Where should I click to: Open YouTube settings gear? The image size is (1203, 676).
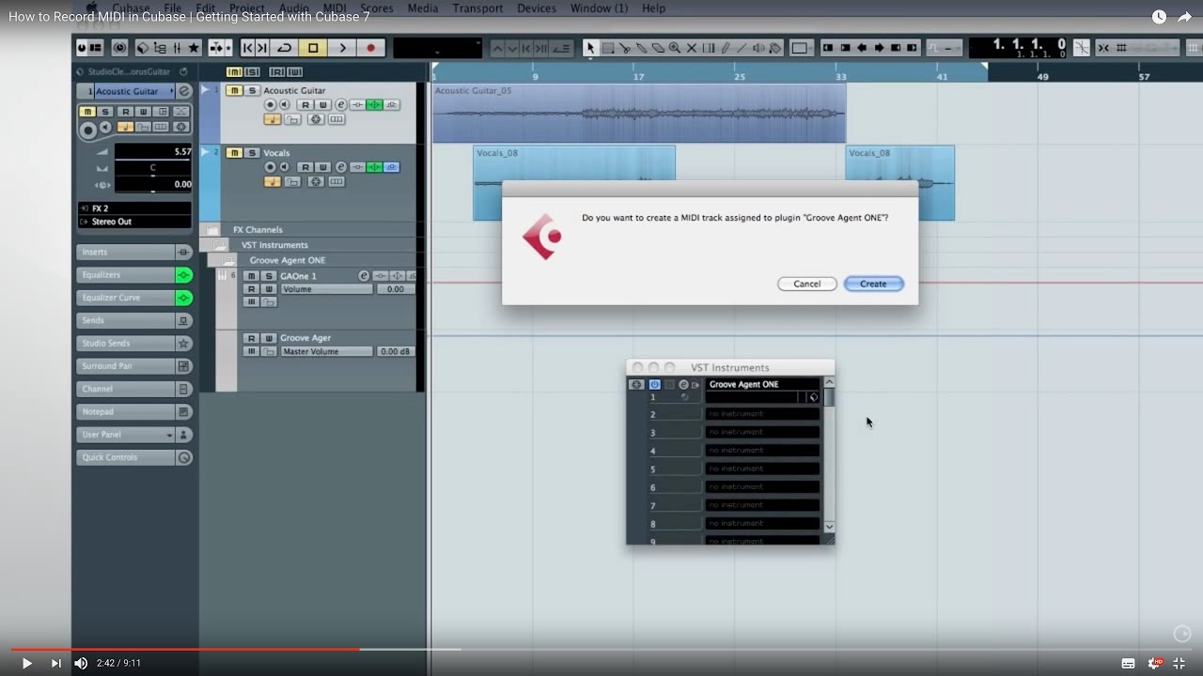[1153, 663]
